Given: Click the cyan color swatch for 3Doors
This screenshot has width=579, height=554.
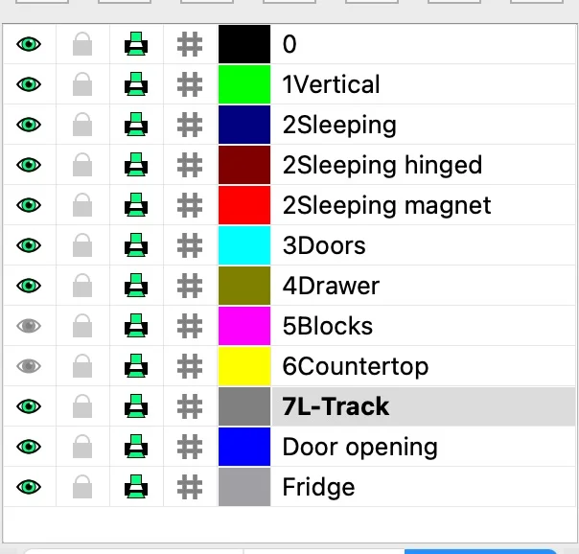Looking at the screenshot, I should [244, 246].
